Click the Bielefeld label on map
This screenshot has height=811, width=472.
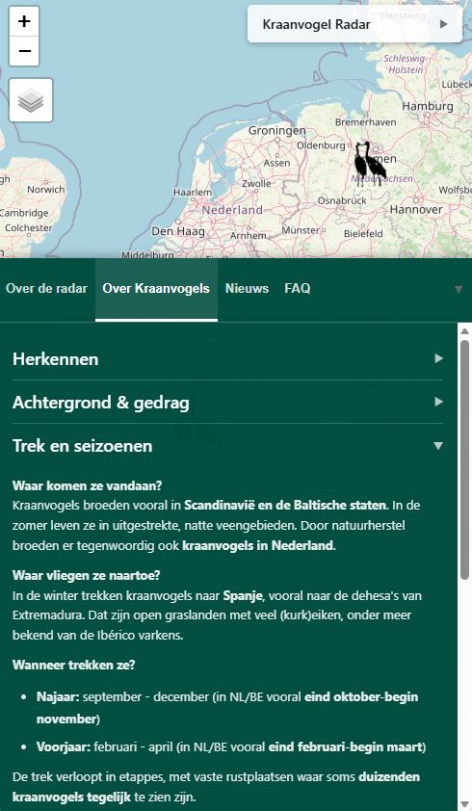point(363,234)
